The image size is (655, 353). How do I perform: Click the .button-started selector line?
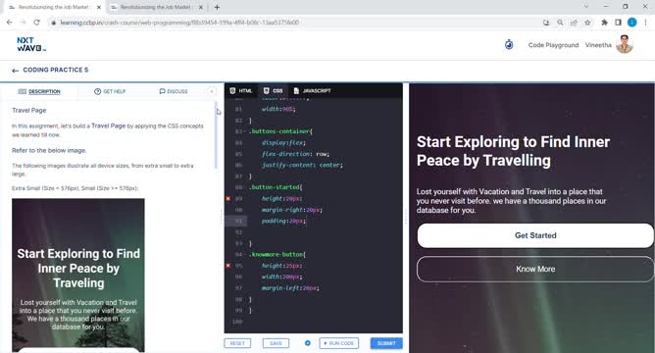[x=276, y=187]
